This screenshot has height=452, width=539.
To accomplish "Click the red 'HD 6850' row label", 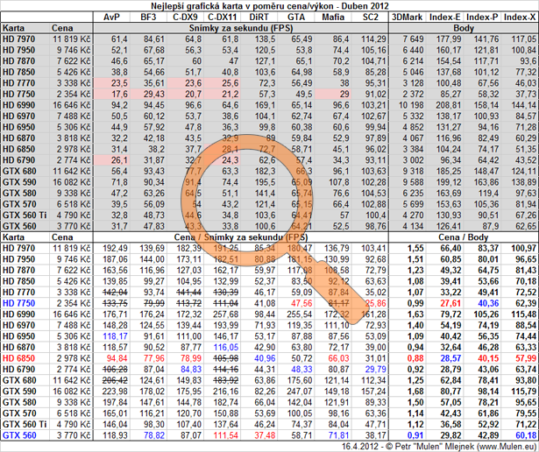I will (x=19, y=358).
